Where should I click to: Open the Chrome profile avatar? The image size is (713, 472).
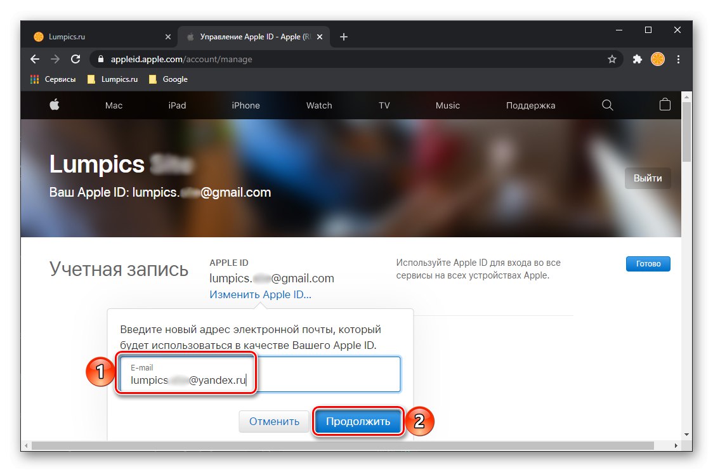pyautogui.click(x=657, y=59)
